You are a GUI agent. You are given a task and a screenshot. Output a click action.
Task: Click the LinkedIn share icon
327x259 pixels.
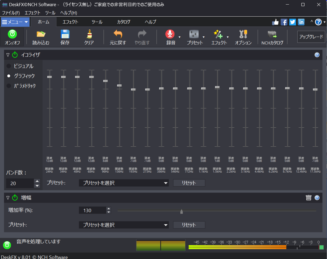[301, 22]
